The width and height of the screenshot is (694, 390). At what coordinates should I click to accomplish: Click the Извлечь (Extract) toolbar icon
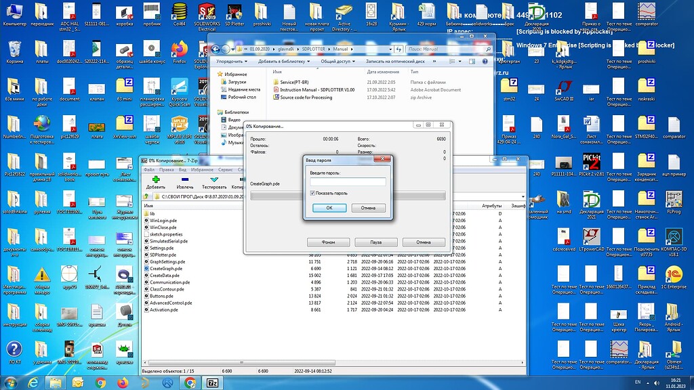[x=184, y=179]
